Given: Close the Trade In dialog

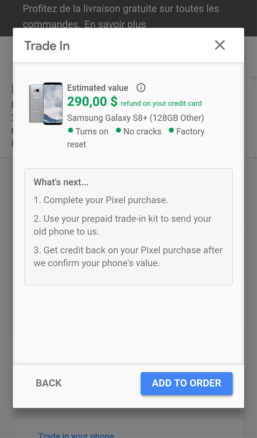Looking at the screenshot, I should pyautogui.click(x=220, y=45).
